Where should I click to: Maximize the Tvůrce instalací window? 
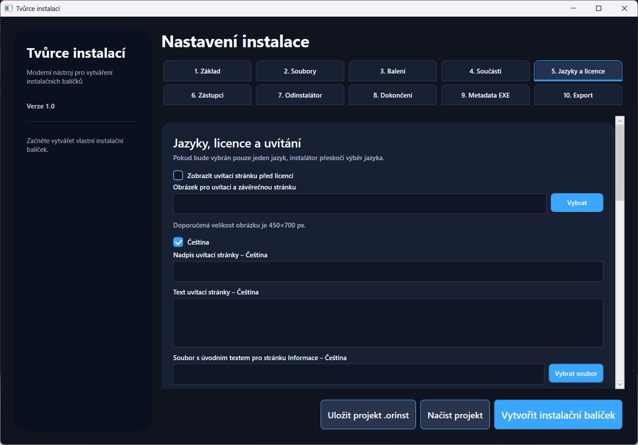[599, 8]
